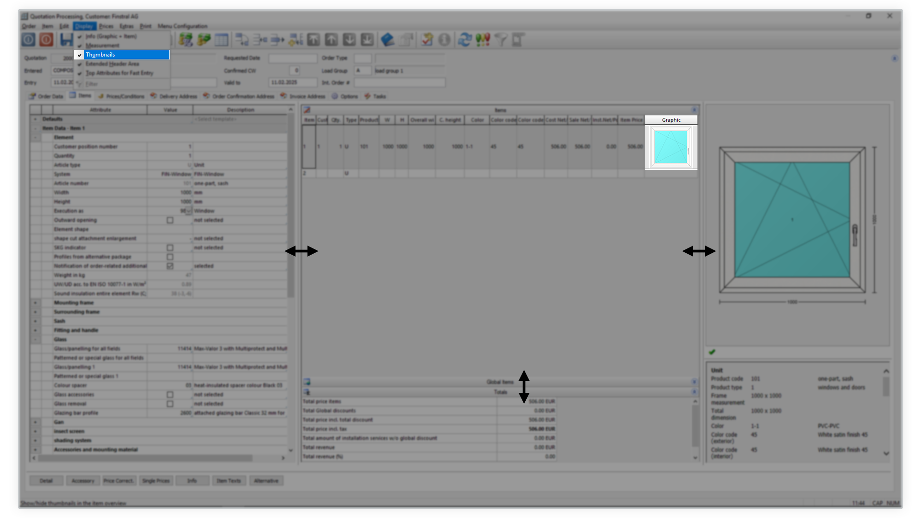Click the move-down arrow toolbar icon
Image resolution: width=921 pixels, height=518 pixels.
[349, 39]
